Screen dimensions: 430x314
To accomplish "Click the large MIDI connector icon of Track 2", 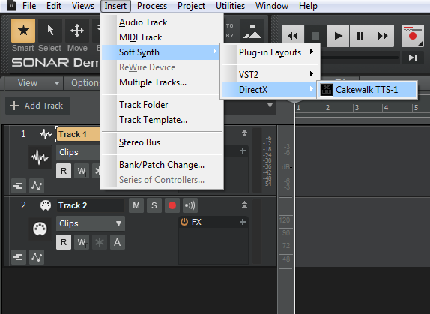I will tap(40, 229).
